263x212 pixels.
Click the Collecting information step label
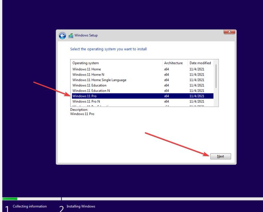coord(30,206)
